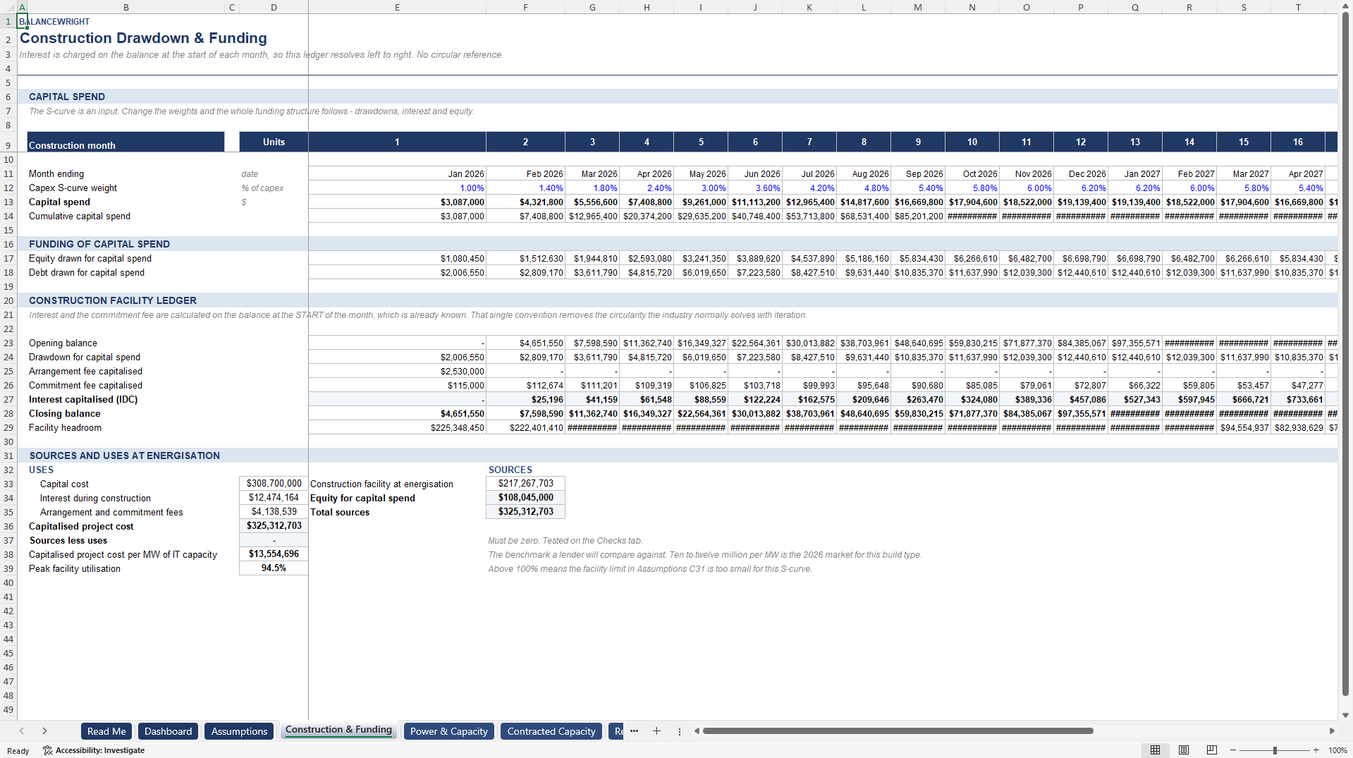Open the Assumptions sheet tab

[239, 731]
